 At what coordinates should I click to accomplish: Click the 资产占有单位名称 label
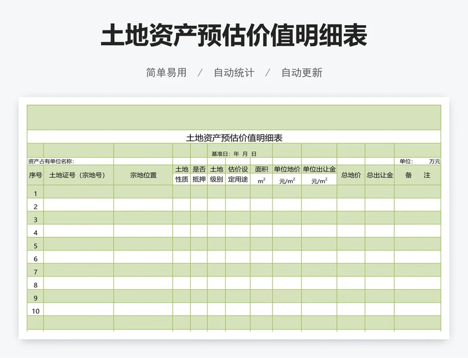click(x=51, y=161)
